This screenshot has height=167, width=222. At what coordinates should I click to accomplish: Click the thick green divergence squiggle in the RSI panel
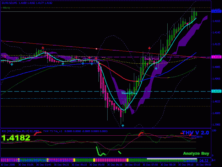[100, 152]
